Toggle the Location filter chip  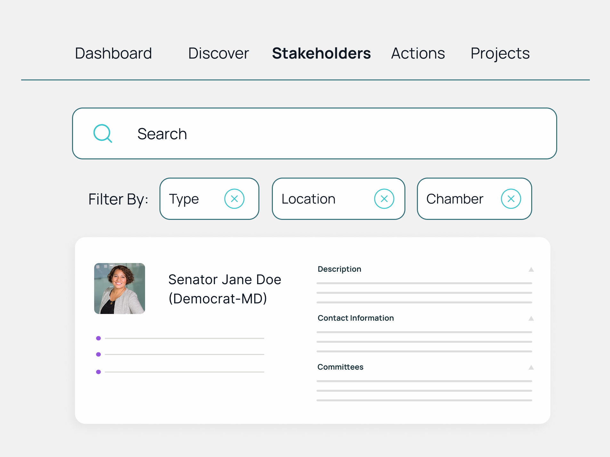click(x=308, y=198)
